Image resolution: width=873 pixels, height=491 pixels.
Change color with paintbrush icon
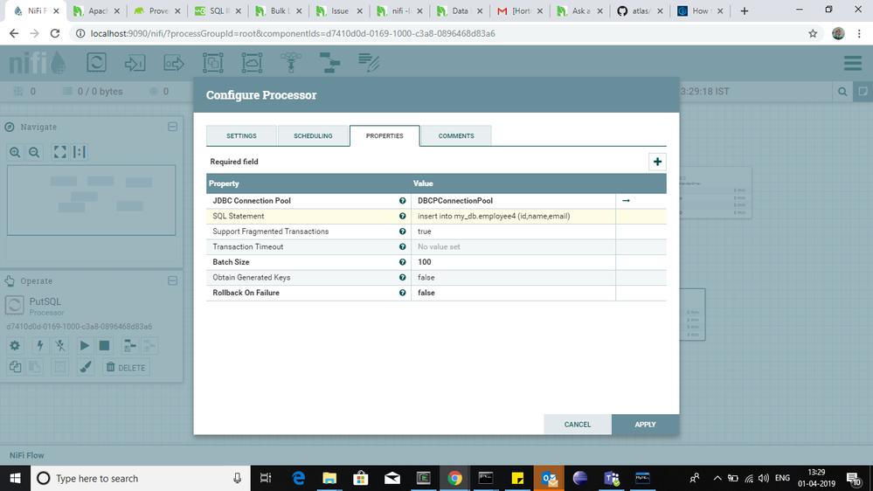85,367
